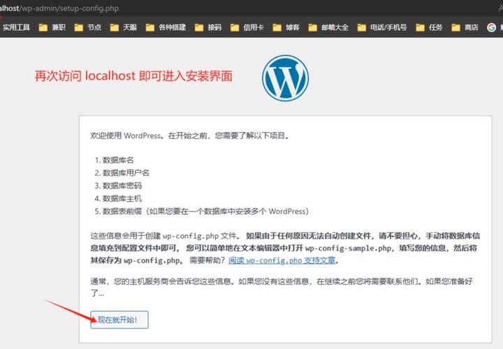
Task: Click the wp-config-sample.php filename text
Action: click(348, 248)
